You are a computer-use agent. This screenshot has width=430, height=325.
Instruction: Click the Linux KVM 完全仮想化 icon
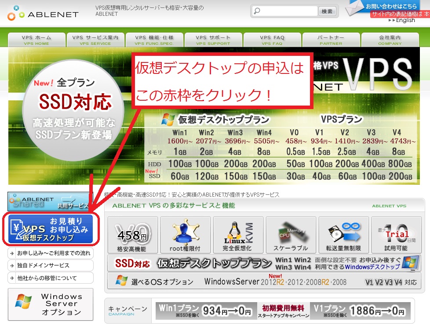pos(238,235)
